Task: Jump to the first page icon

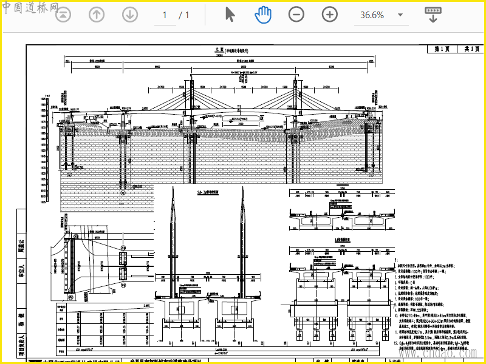Action: [x=63, y=15]
